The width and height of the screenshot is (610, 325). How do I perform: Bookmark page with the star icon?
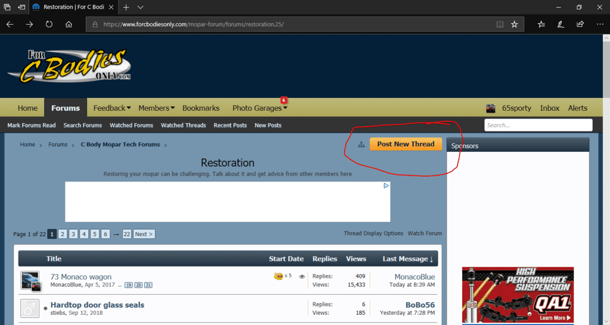tap(515, 24)
